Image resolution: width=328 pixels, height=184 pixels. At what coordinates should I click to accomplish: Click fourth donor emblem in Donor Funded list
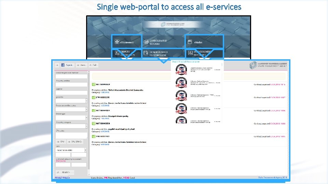[x=181, y=108]
